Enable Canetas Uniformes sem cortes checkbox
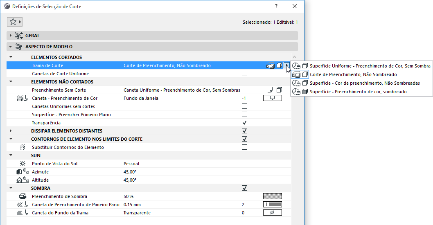The image size is (433, 225). (x=244, y=106)
